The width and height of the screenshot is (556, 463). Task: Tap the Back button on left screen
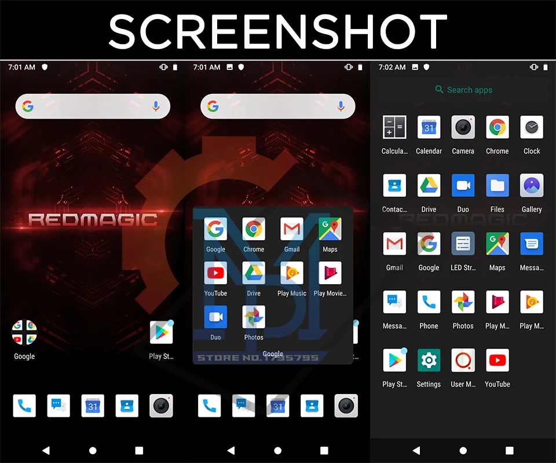(46, 451)
